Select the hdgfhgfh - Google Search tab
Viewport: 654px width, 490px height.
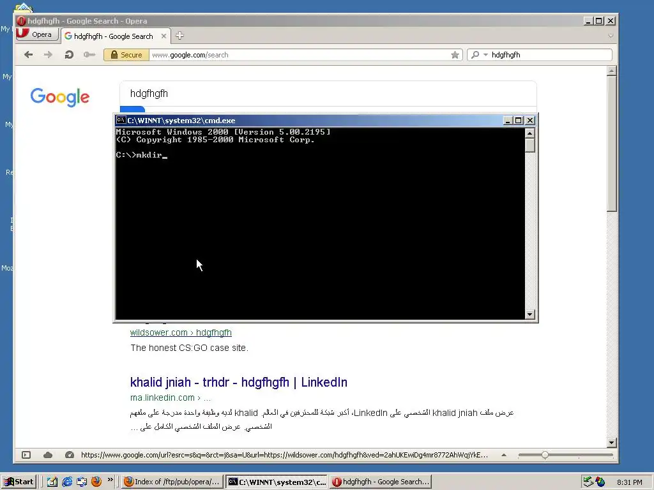point(112,36)
